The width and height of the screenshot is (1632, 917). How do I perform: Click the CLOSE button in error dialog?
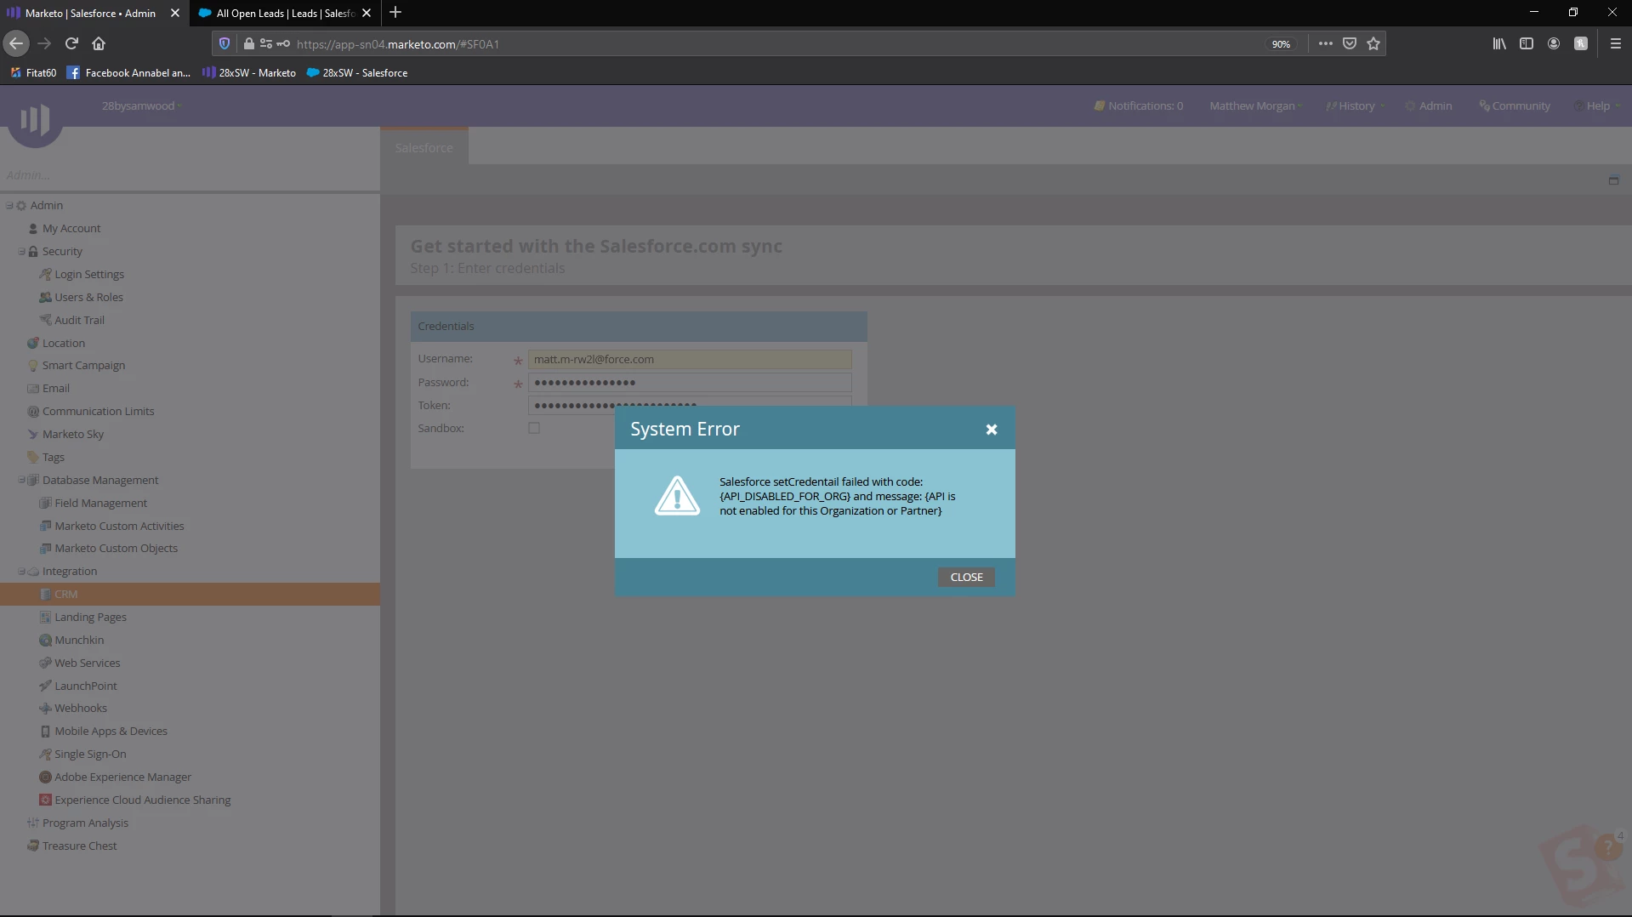pos(966,577)
